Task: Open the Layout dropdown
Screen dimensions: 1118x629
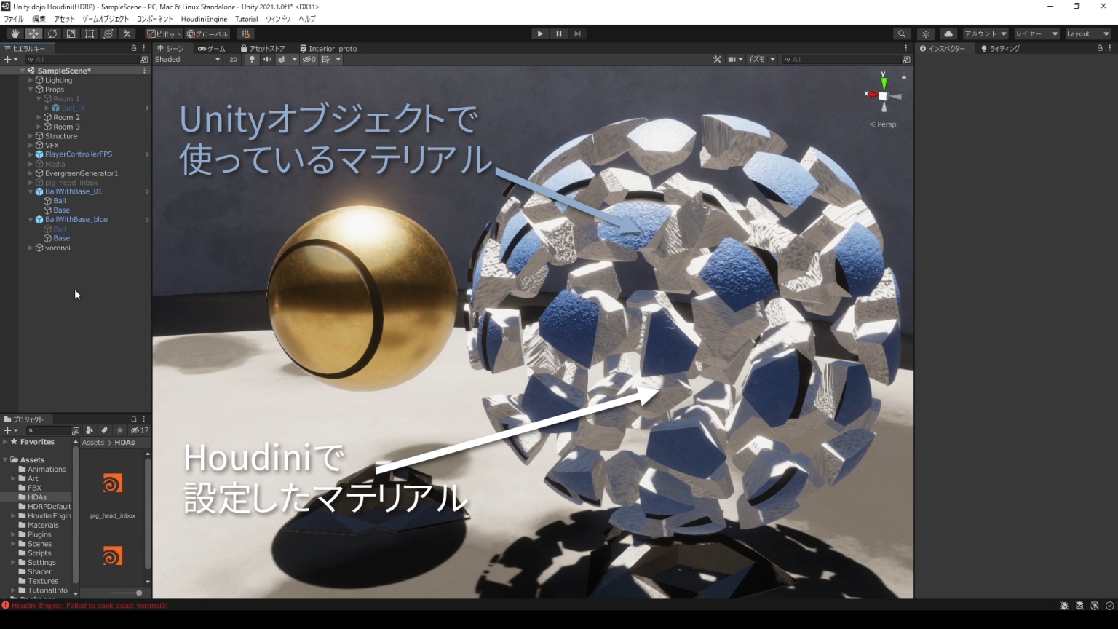Action: click(1087, 33)
